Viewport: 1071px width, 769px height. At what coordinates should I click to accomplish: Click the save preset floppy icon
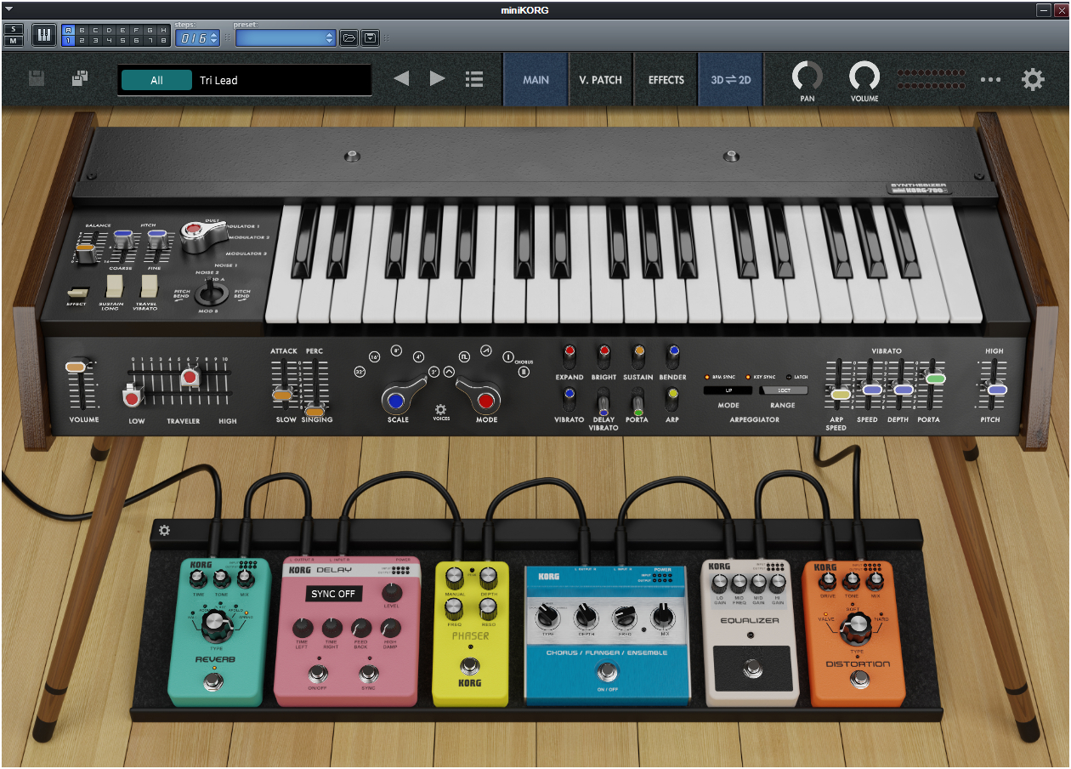[x=37, y=79]
